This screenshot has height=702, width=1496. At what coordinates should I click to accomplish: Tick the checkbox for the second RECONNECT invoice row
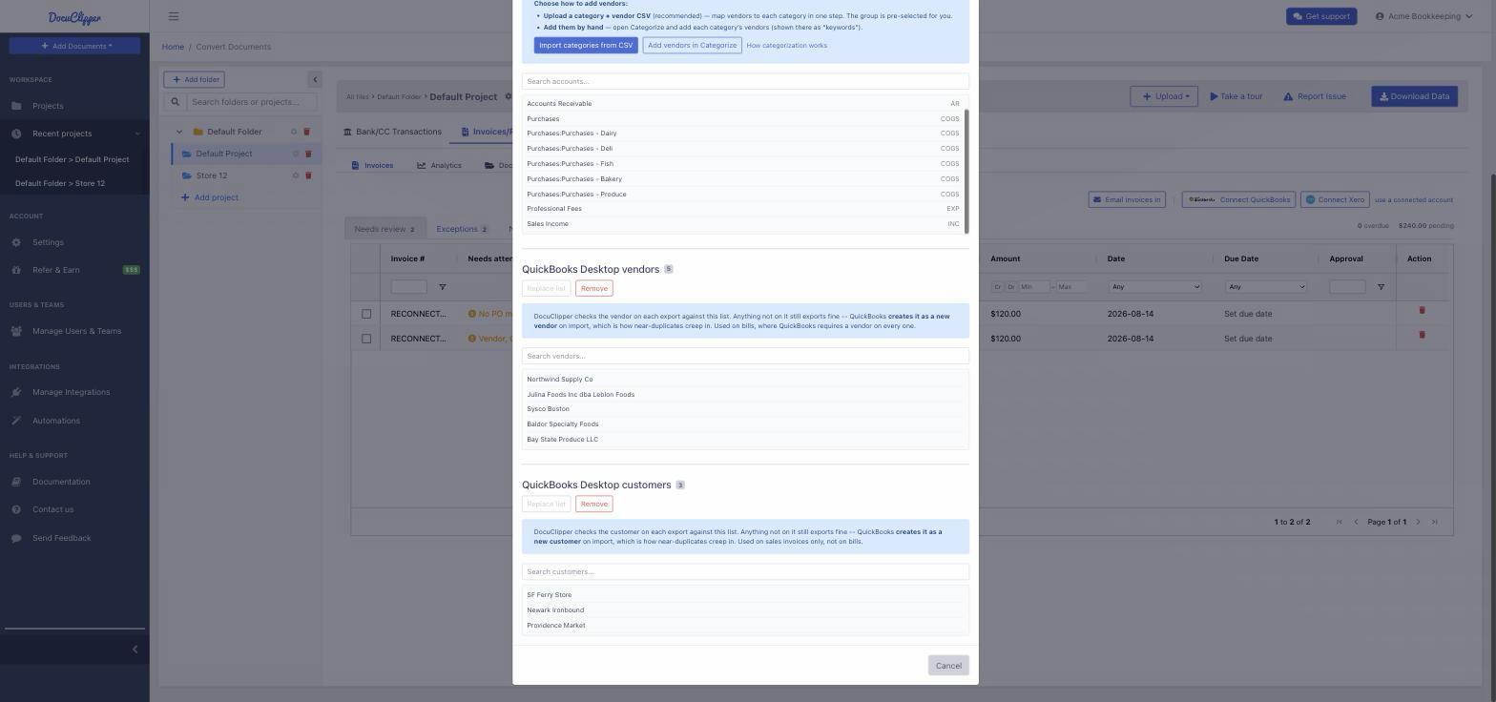[366, 339]
